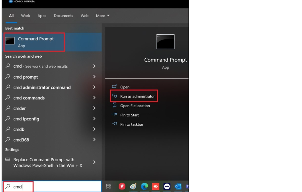Select 'cmd - See work and web results' suggestion
This screenshot has width=302, height=192.
point(52,66)
